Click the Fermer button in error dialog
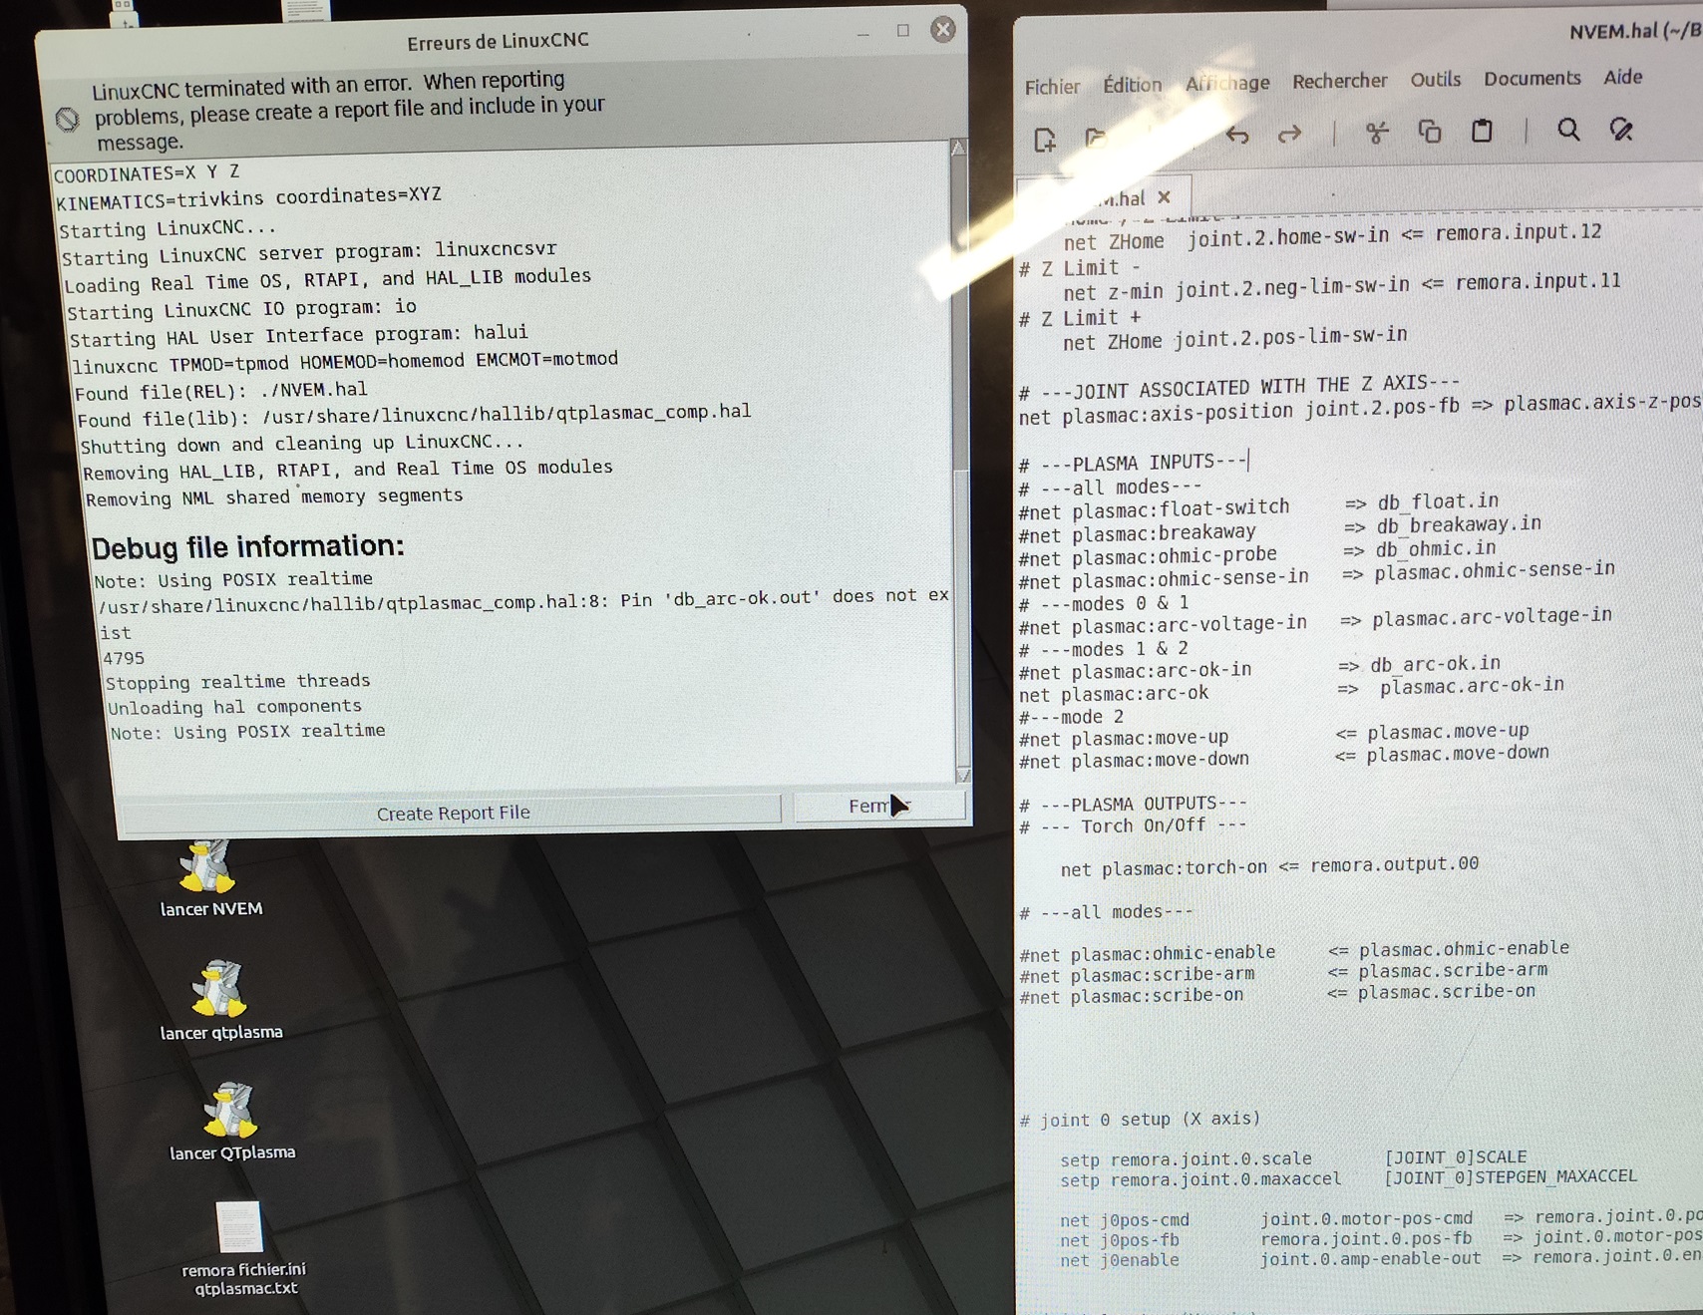 coord(878,806)
